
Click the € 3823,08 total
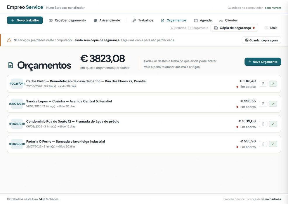pos(103,59)
